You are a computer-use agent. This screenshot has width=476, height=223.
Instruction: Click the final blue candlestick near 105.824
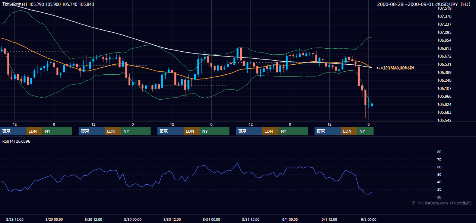pos(372,105)
